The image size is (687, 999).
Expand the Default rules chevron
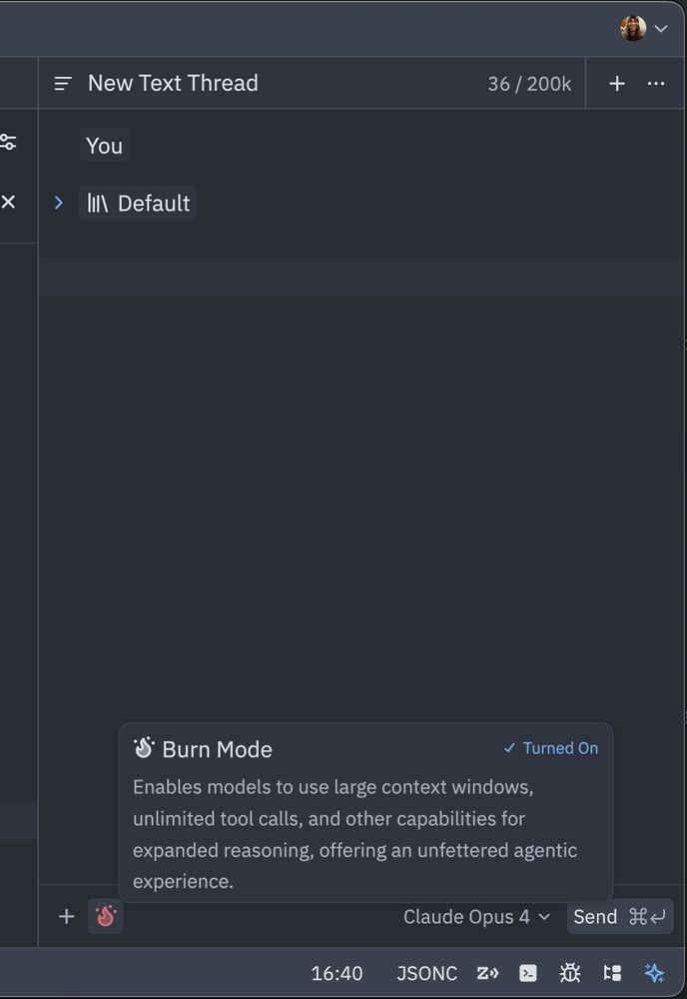coord(59,203)
